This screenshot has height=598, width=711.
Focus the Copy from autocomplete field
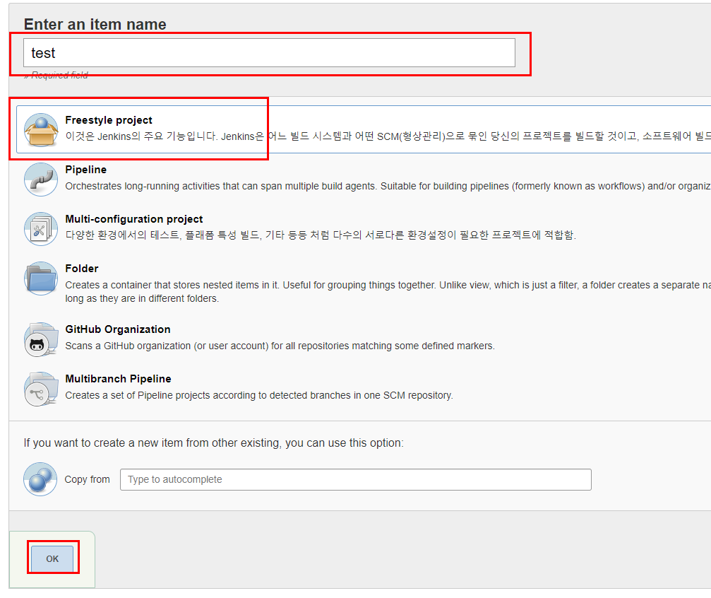[x=356, y=479]
